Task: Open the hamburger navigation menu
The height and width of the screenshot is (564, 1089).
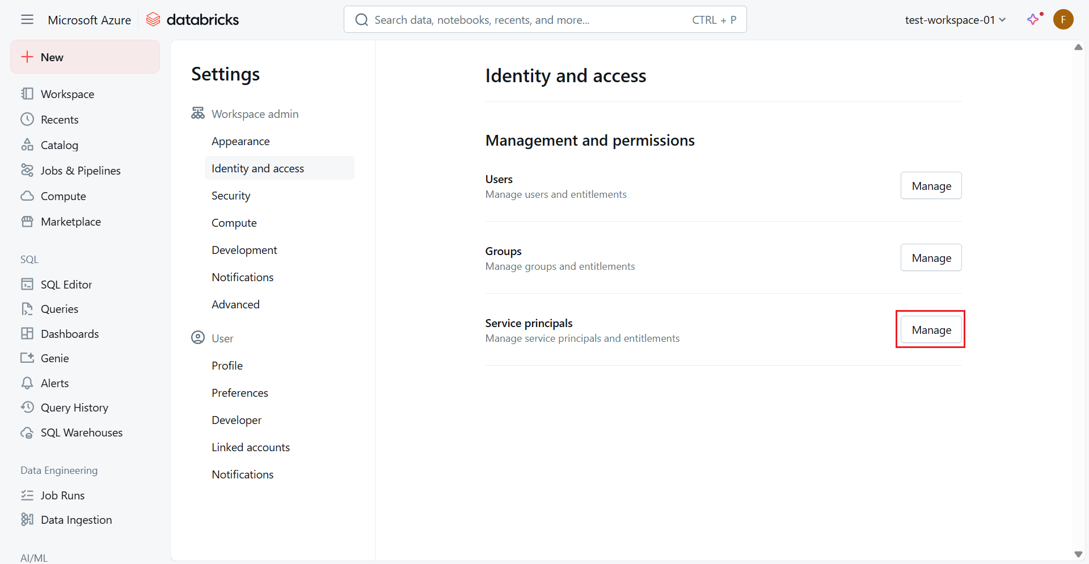Action: click(27, 20)
